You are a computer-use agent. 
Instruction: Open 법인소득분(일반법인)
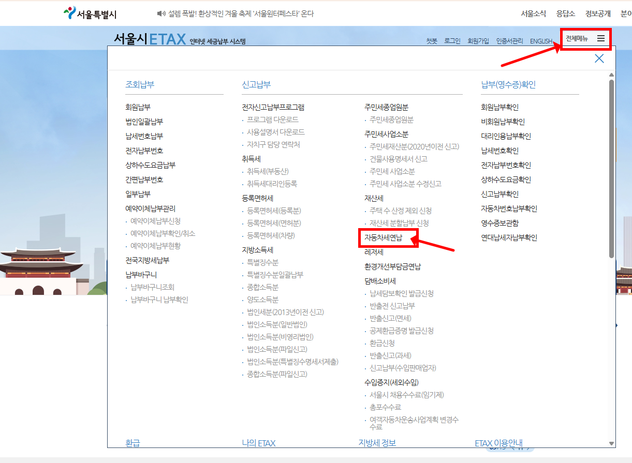(x=277, y=324)
